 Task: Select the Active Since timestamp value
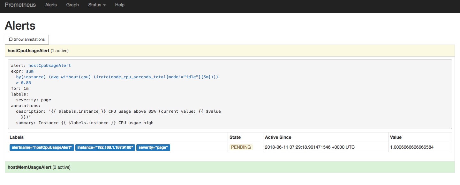pyautogui.click(x=310, y=147)
